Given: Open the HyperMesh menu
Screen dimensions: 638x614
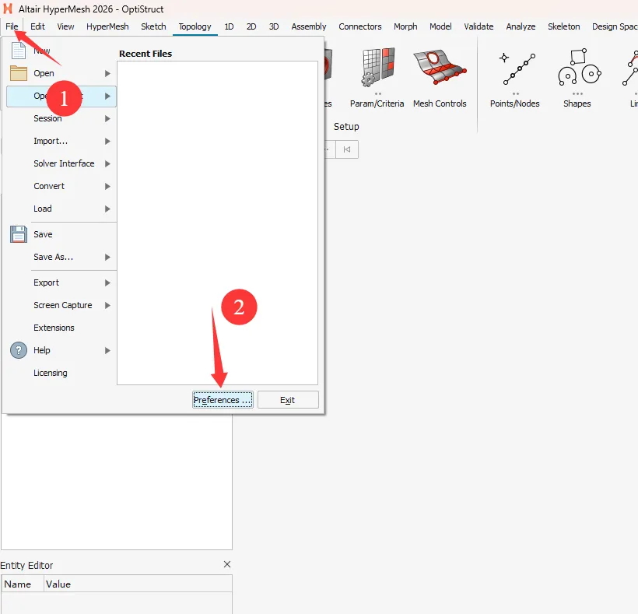Looking at the screenshot, I should tap(107, 26).
